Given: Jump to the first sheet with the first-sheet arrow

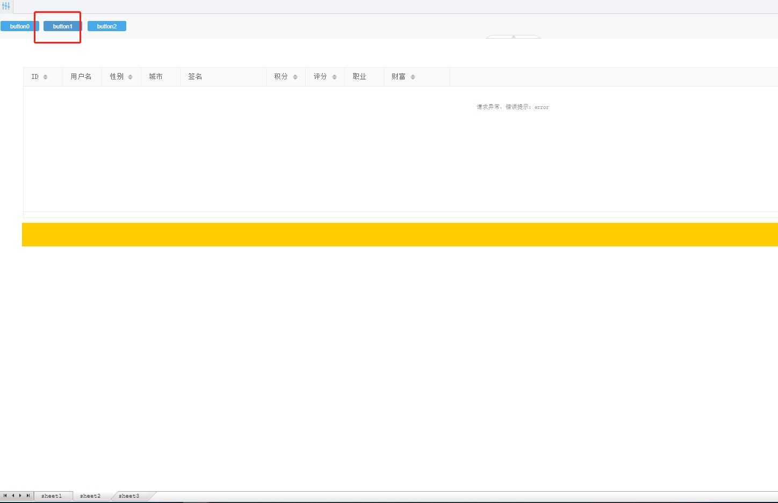Looking at the screenshot, I should click(5, 495).
